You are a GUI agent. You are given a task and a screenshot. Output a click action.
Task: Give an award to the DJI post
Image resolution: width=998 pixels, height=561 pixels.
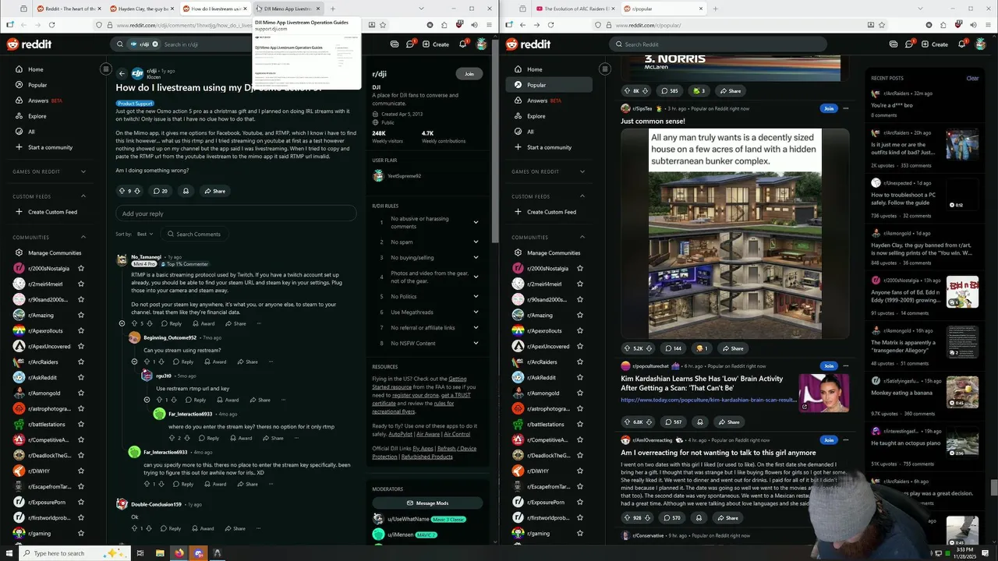click(x=186, y=191)
